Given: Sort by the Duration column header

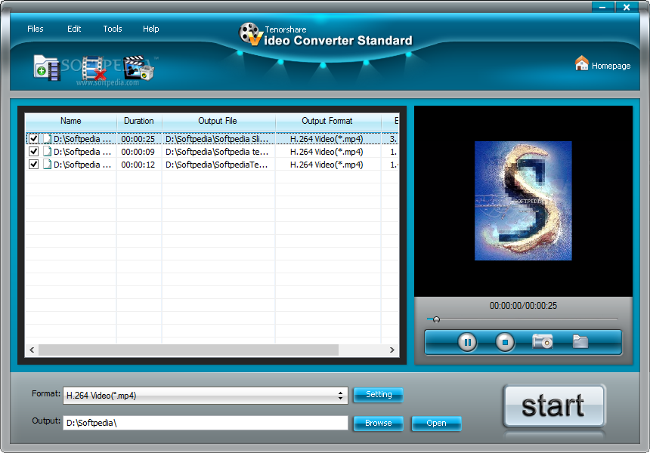Looking at the screenshot, I should (139, 121).
